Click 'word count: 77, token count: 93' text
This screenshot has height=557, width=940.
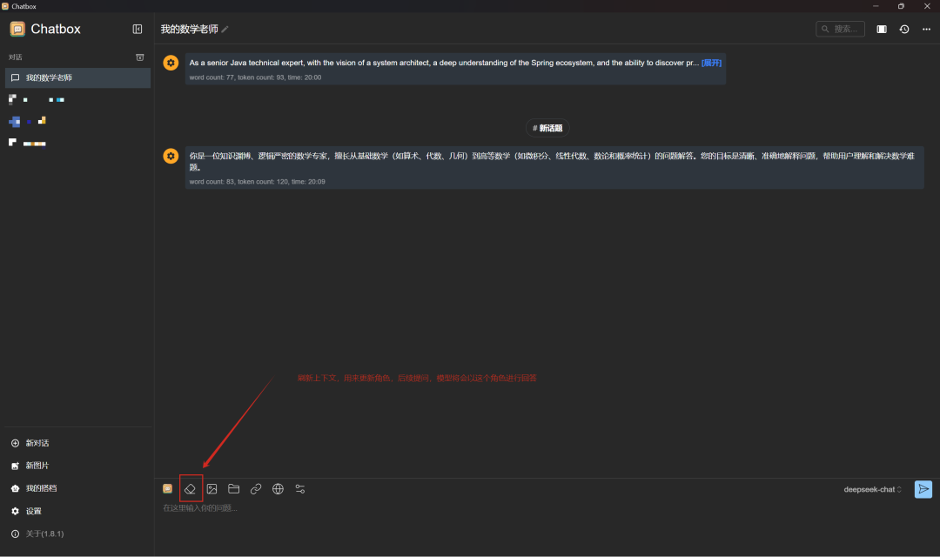237,77
